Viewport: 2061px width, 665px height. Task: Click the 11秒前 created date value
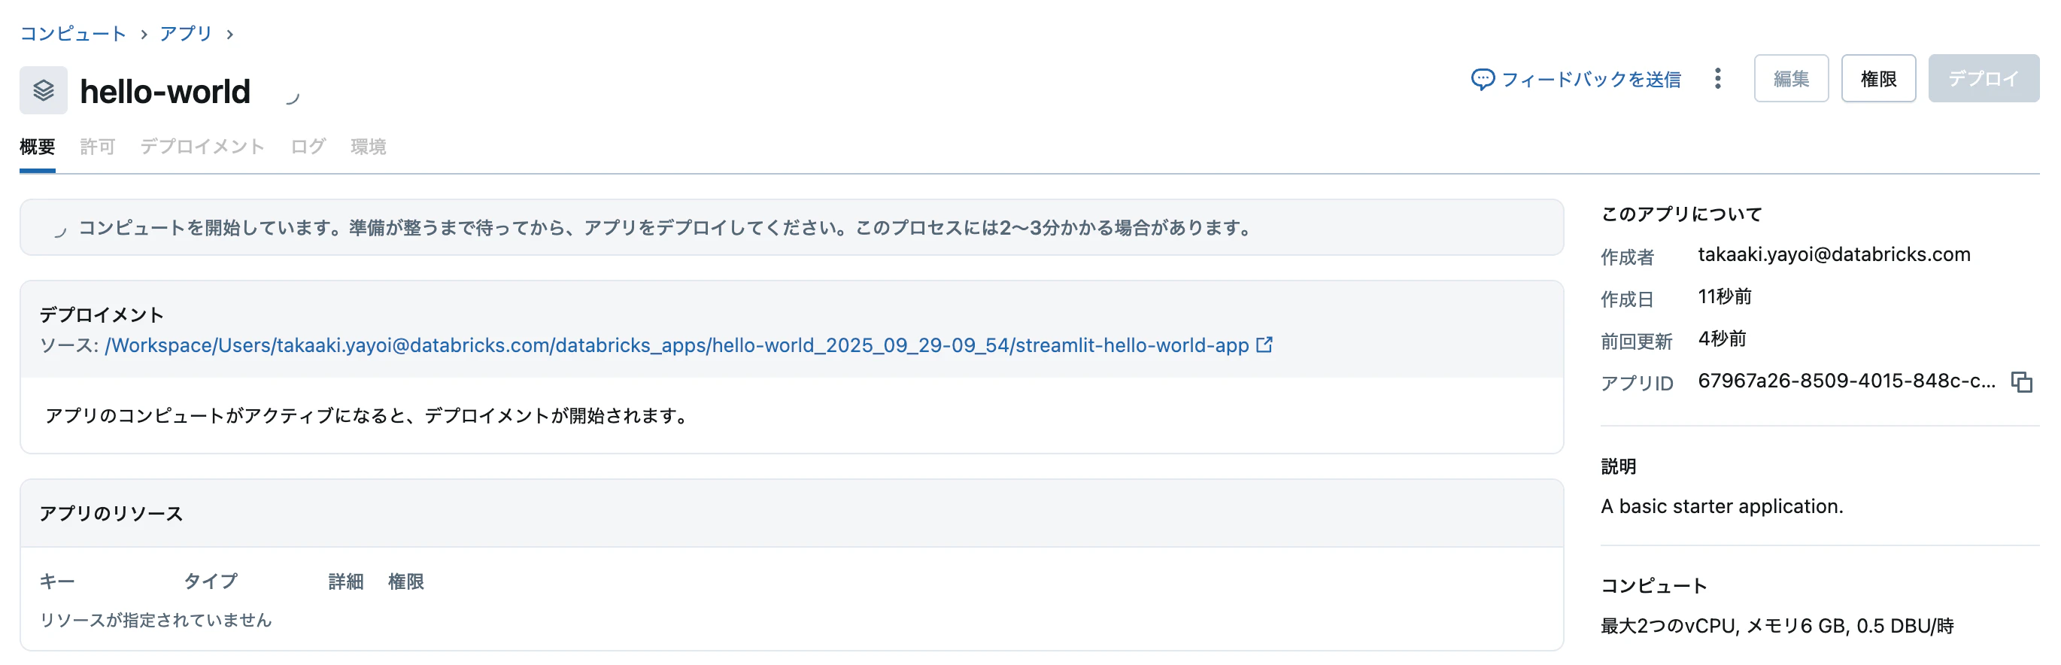[1724, 297]
